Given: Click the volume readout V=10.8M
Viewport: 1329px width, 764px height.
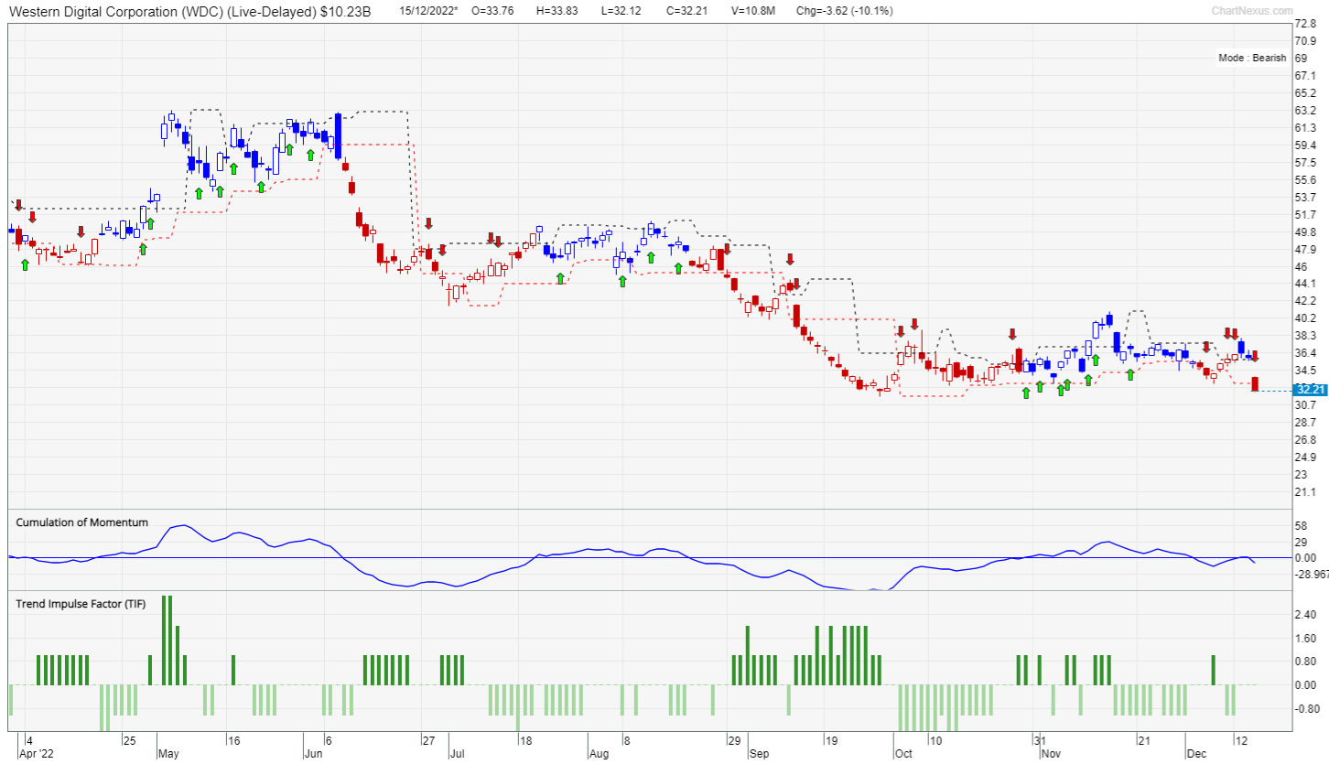Looking at the screenshot, I should click(754, 11).
